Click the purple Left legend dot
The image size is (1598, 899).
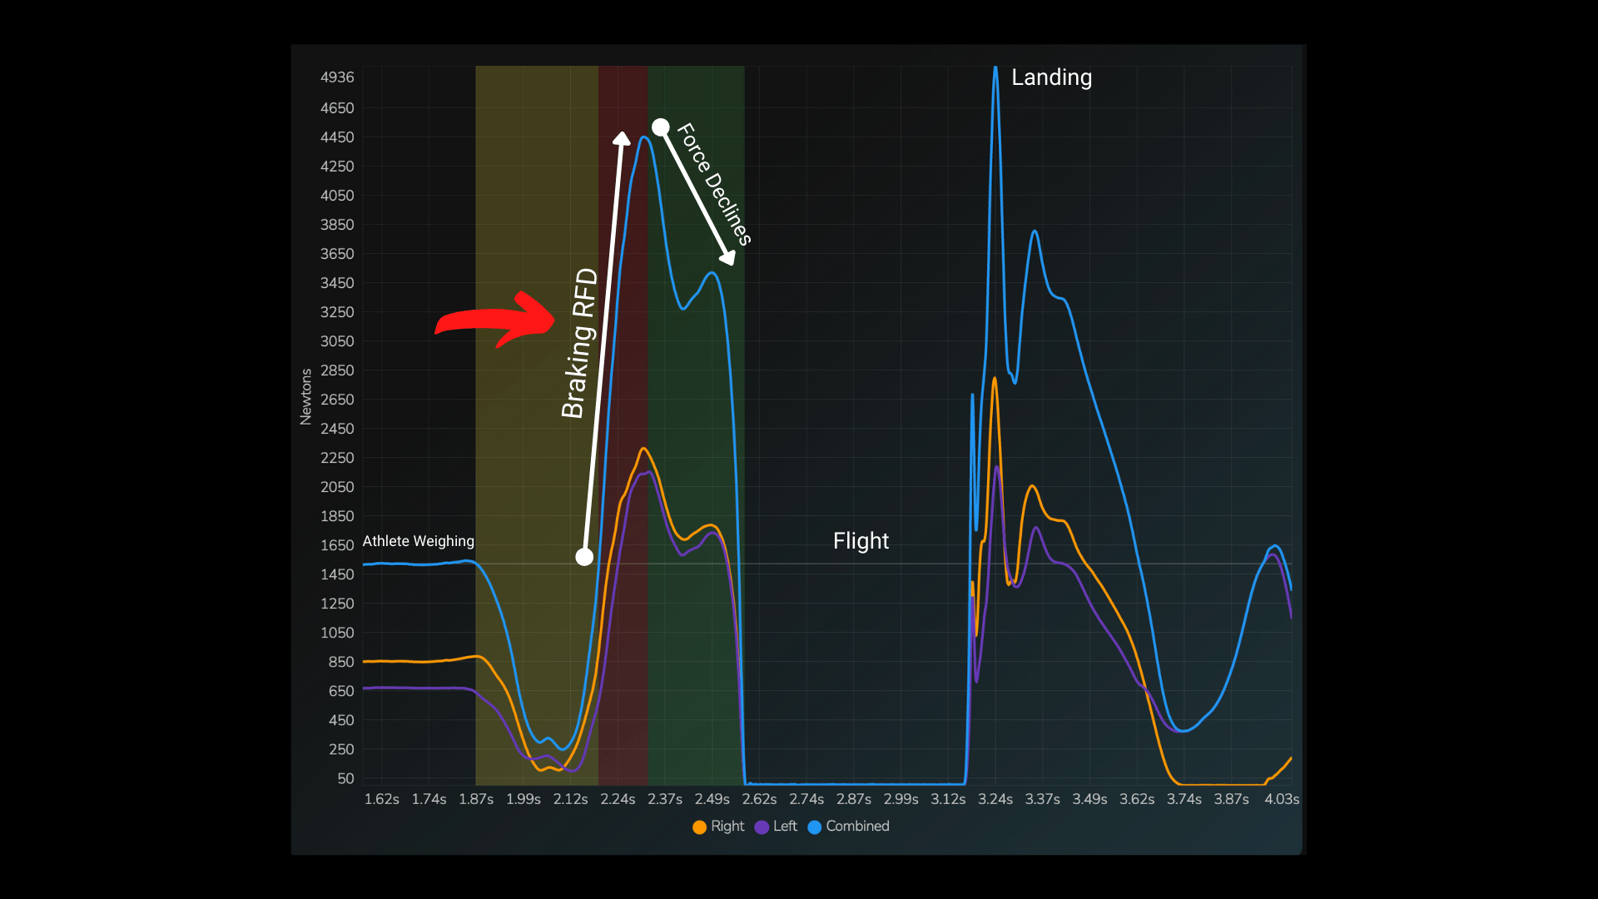762,827
